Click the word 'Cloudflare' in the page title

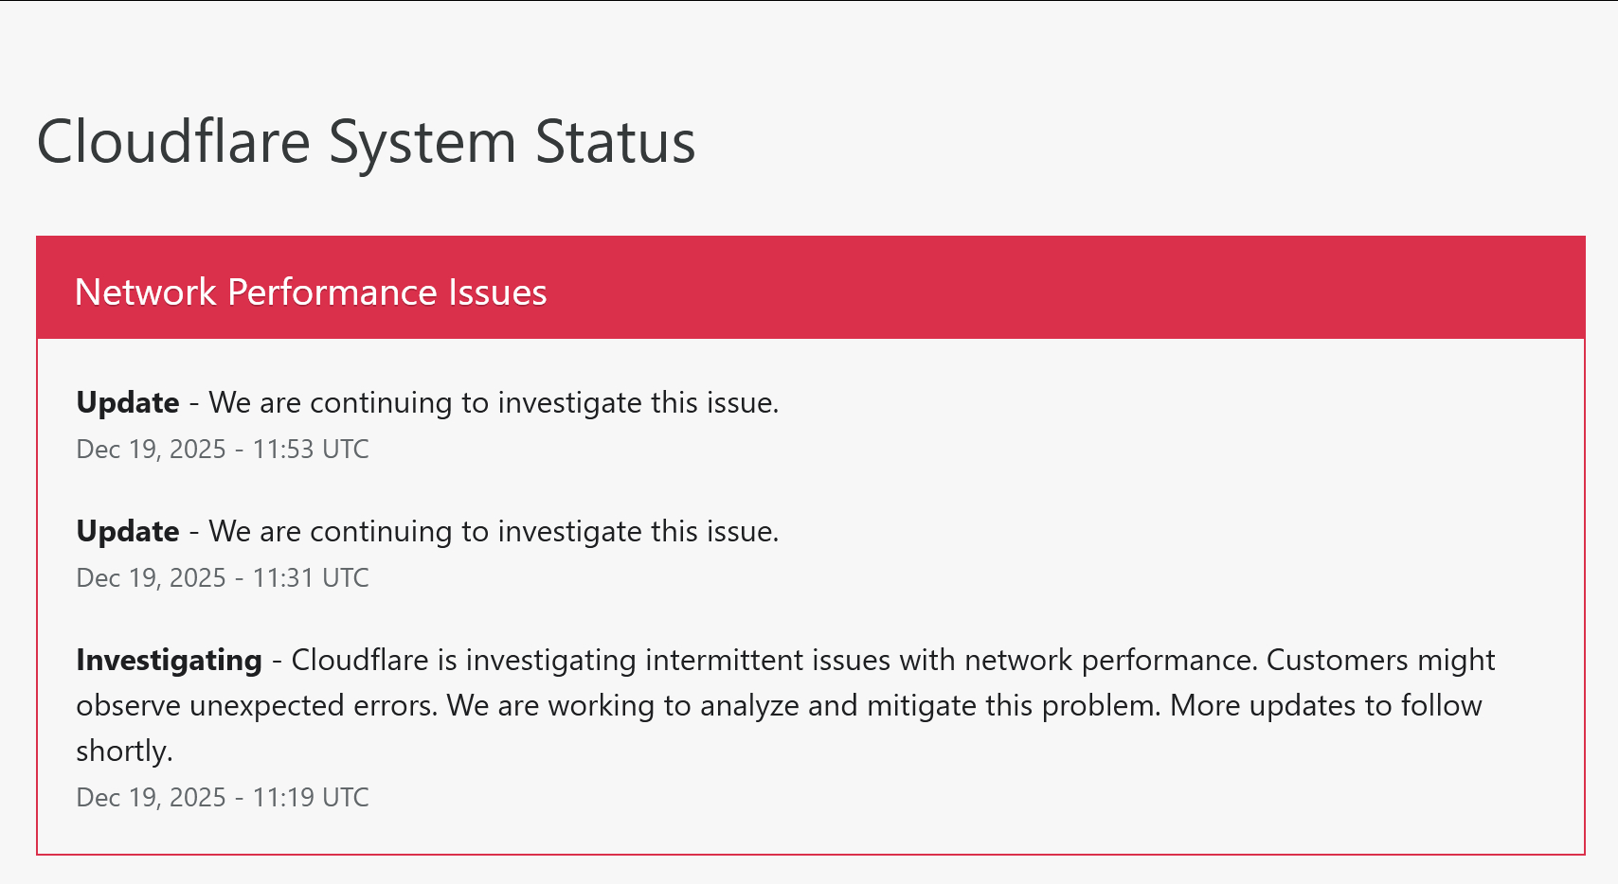point(173,141)
